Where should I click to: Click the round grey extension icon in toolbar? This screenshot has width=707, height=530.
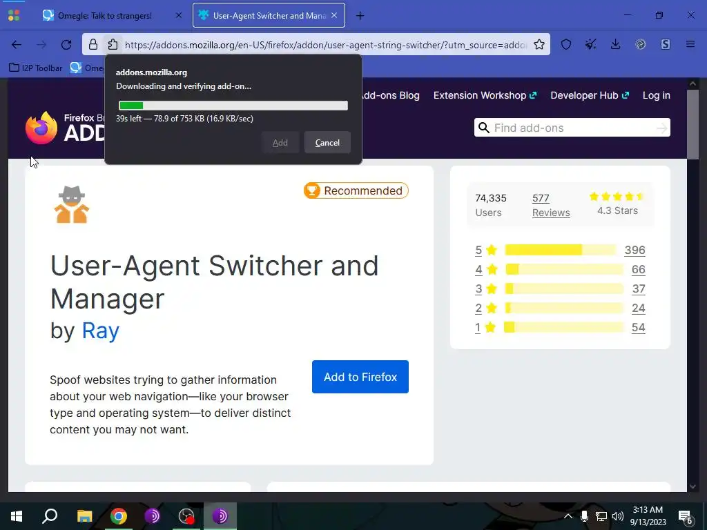[640, 44]
